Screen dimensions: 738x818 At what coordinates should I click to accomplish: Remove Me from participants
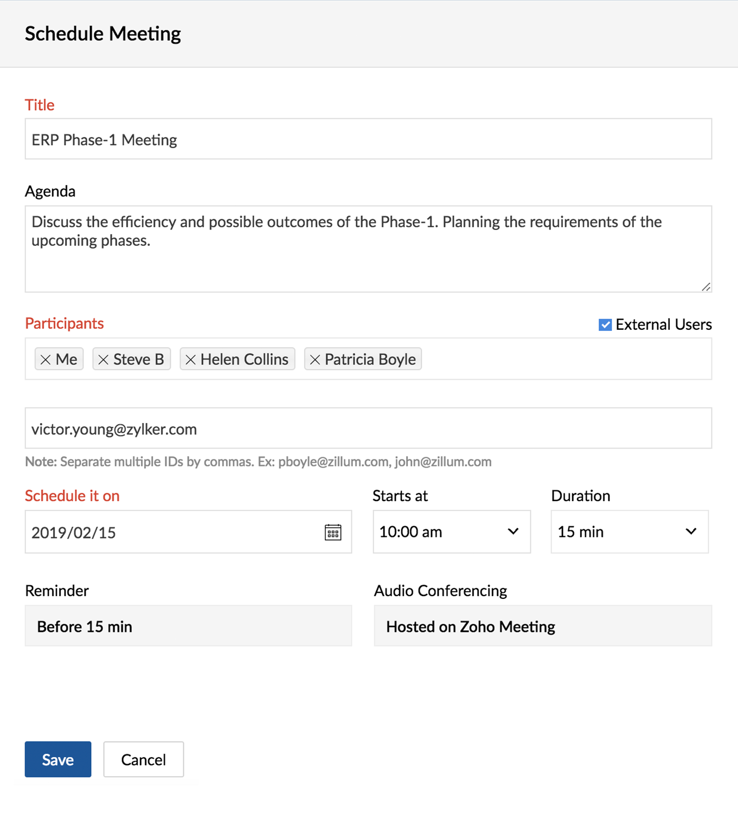point(46,360)
